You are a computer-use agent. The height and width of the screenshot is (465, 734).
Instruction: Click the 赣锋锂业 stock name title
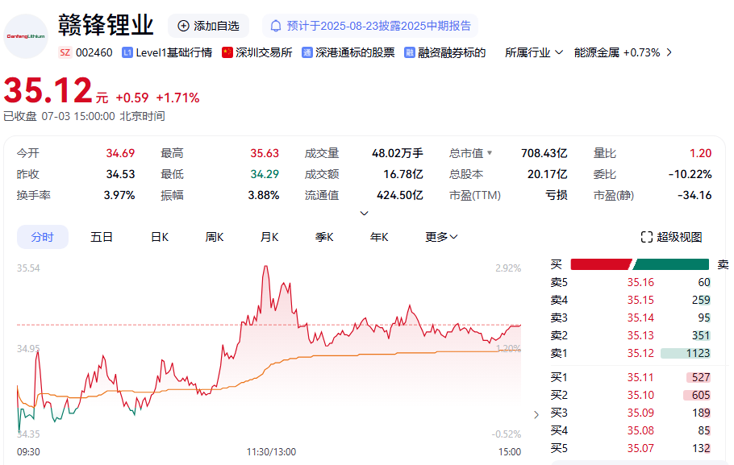tap(106, 25)
